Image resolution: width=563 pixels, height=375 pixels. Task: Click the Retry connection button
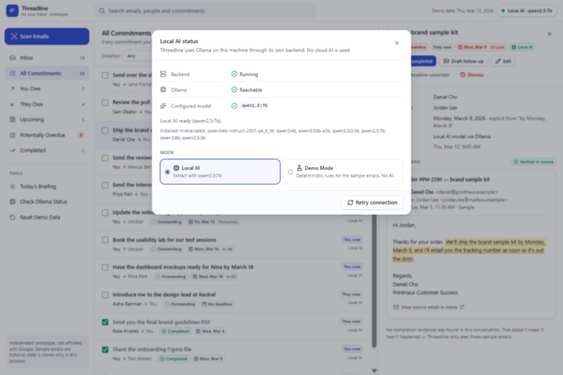point(372,203)
